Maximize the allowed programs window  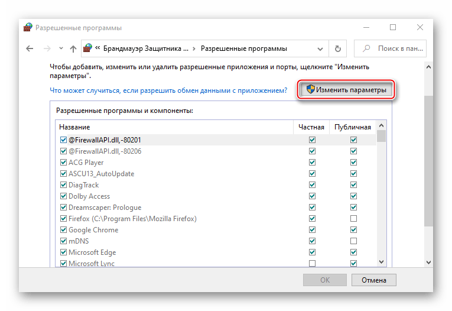393,27
